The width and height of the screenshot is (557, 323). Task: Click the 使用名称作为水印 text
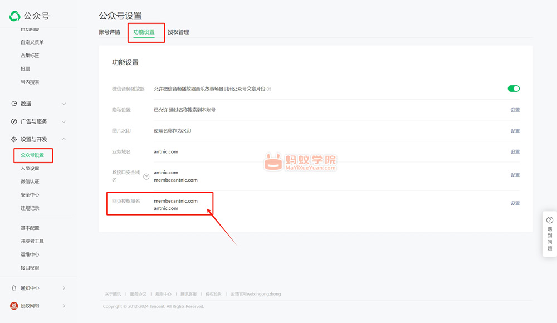click(x=172, y=131)
